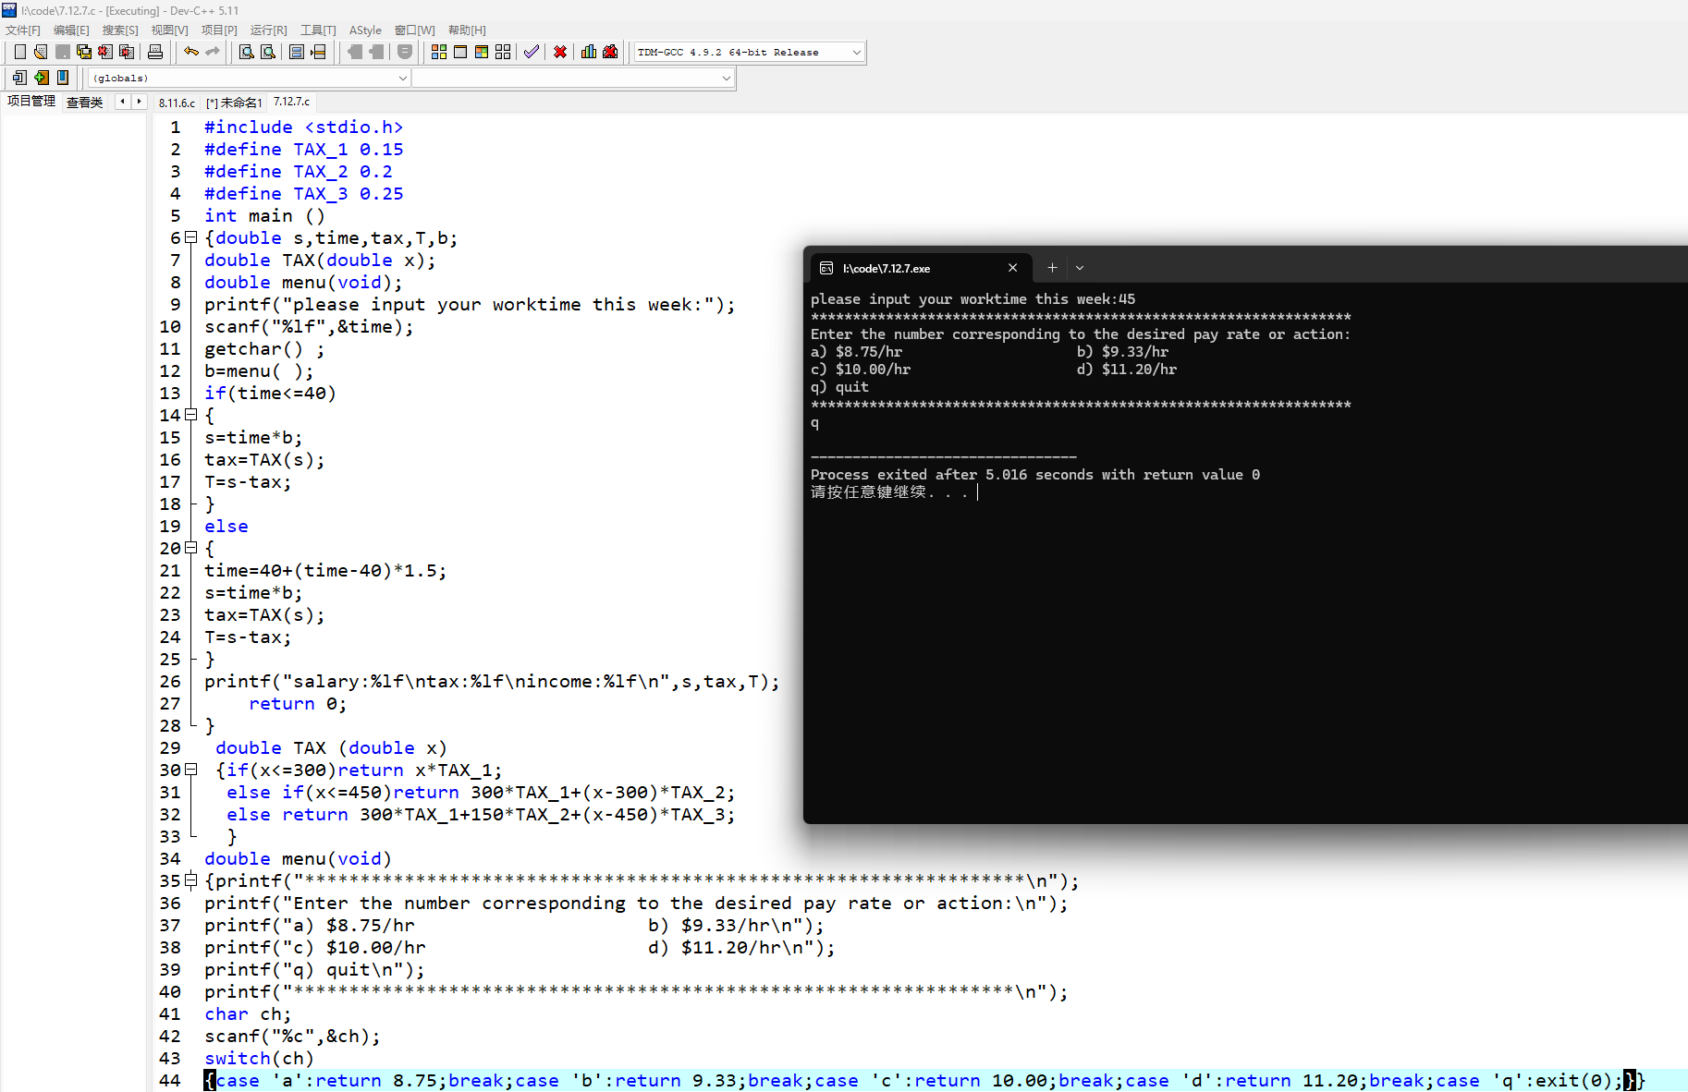Click the Back navigation arrow in toolbar
The image size is (1688, 1092).
tap(354, 52)
